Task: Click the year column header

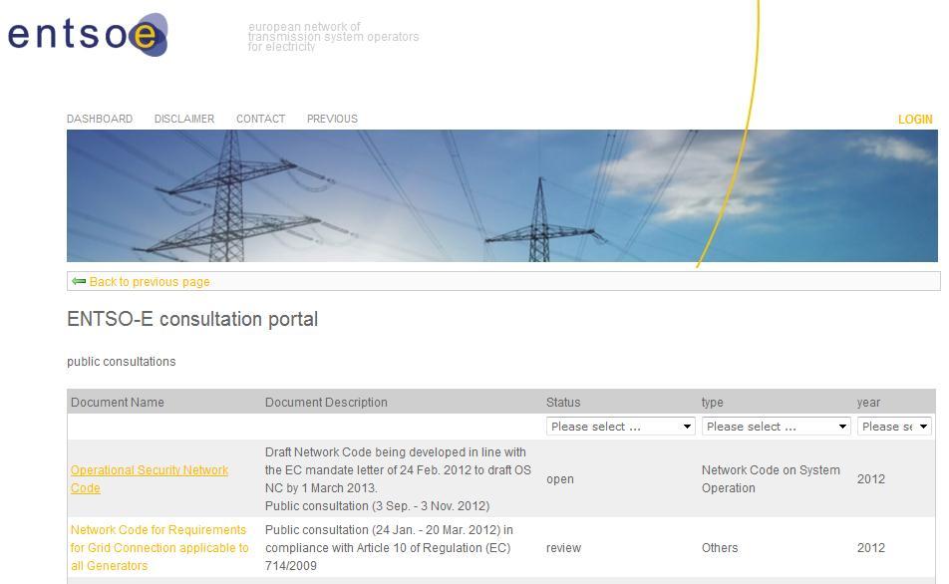Action: (x=868, y=403)
